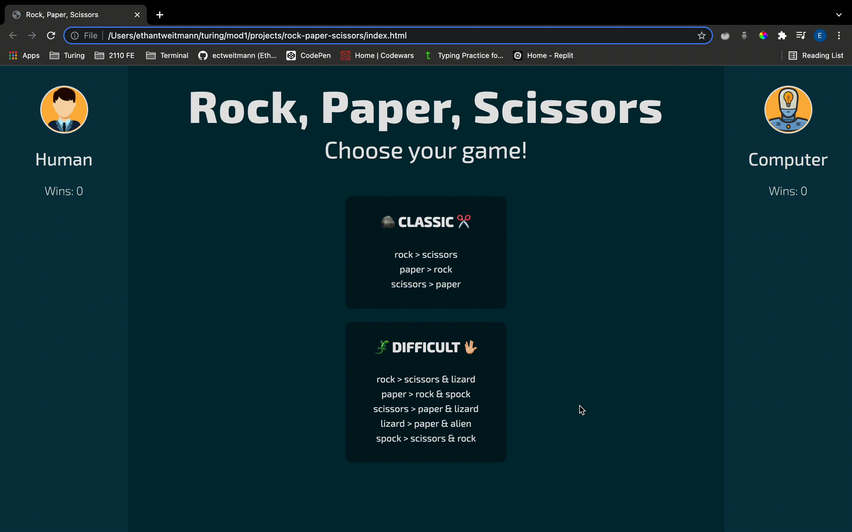
Task: Open the Turing bookmarks folder
Action: point(67,56)
